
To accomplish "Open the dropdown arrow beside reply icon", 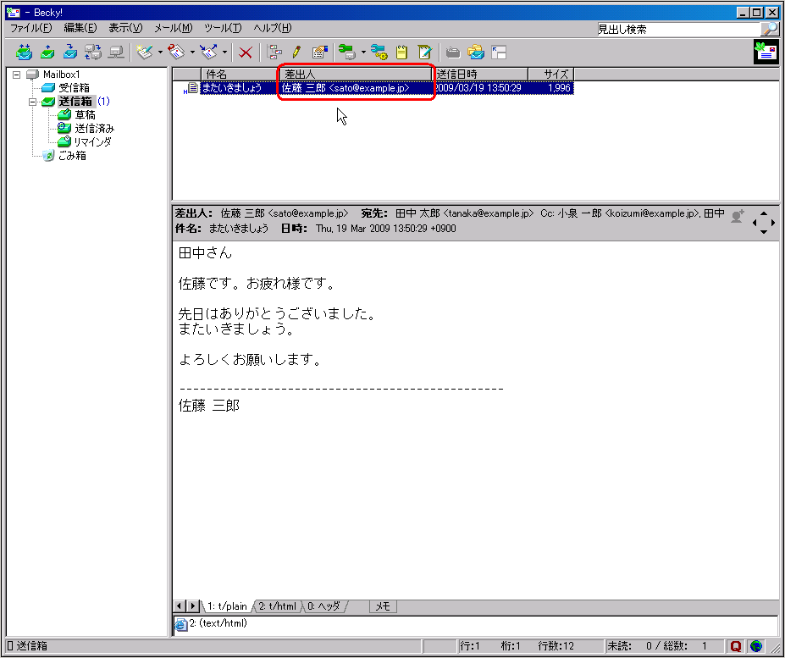I will pos(193,53).
